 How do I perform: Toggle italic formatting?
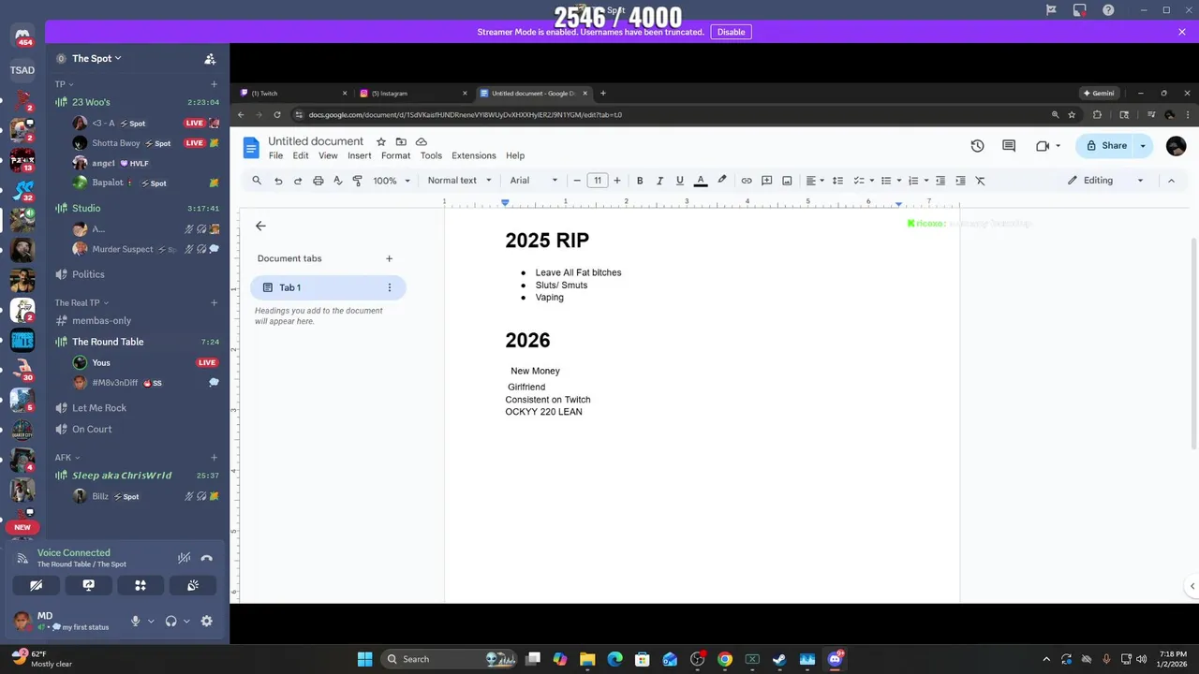tap(659, 181)
